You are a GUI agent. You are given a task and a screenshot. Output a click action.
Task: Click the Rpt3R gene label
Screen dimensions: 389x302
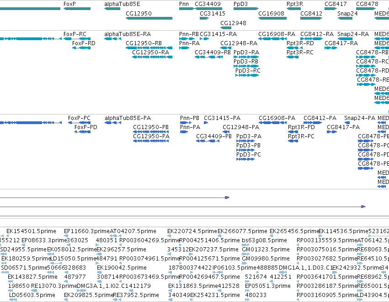pyautogui.click(x=295, y=4)
